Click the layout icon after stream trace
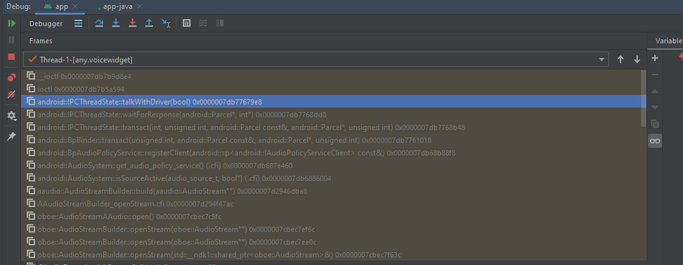This screenshot has width=683, height=265. point(220,23)
